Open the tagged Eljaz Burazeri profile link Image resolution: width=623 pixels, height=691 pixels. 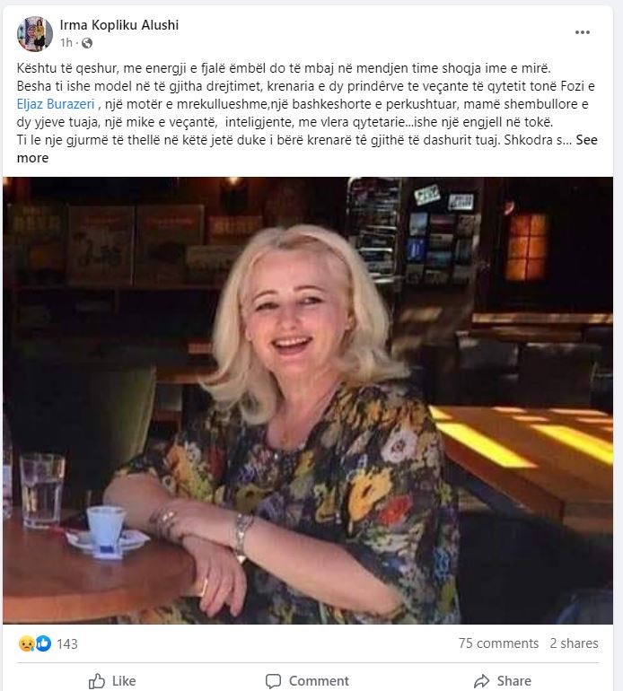pos(56,104)
